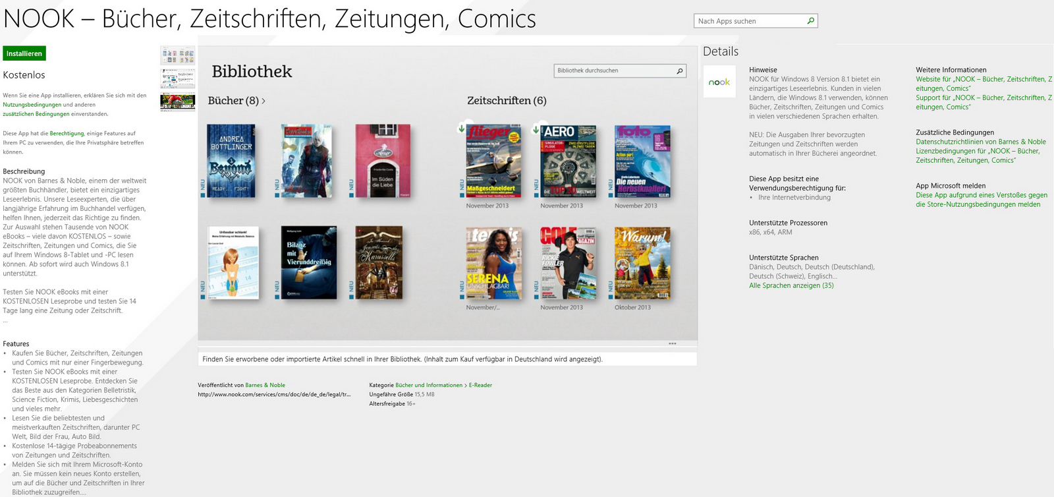Open 'Datenschutzrichtlinien von Barnes & Noble'
Image resolution: width=1054 pixels, height=497 pixels.
click(x=981, y=142)
